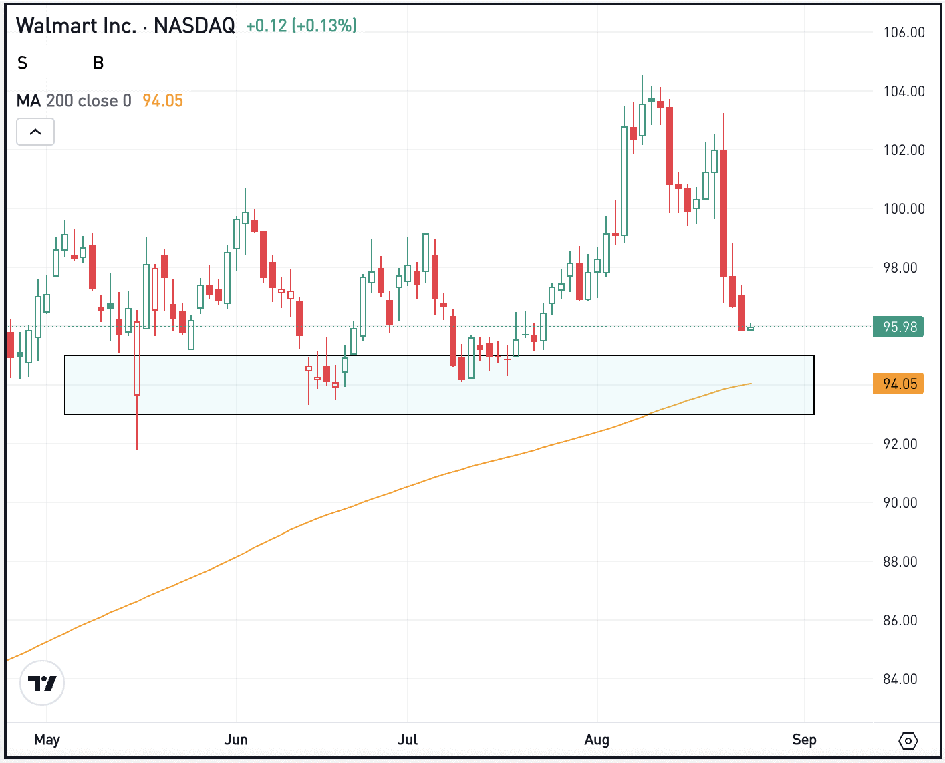Click the B buy button
945x763 pixels.
coord(98,63)
